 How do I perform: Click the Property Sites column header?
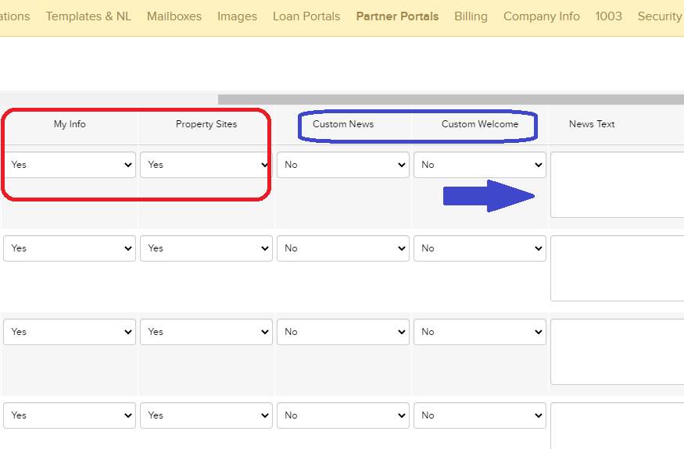point(206,124)
